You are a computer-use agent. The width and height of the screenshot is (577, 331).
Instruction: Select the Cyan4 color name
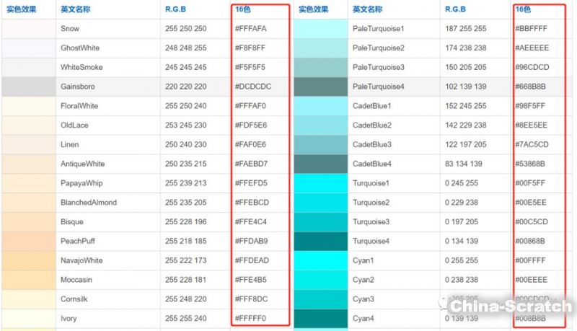[x=364, y=318]
